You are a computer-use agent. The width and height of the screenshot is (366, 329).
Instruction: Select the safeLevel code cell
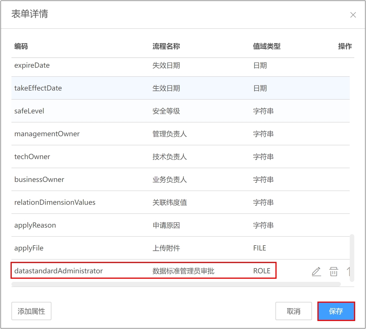click(29, 111)
